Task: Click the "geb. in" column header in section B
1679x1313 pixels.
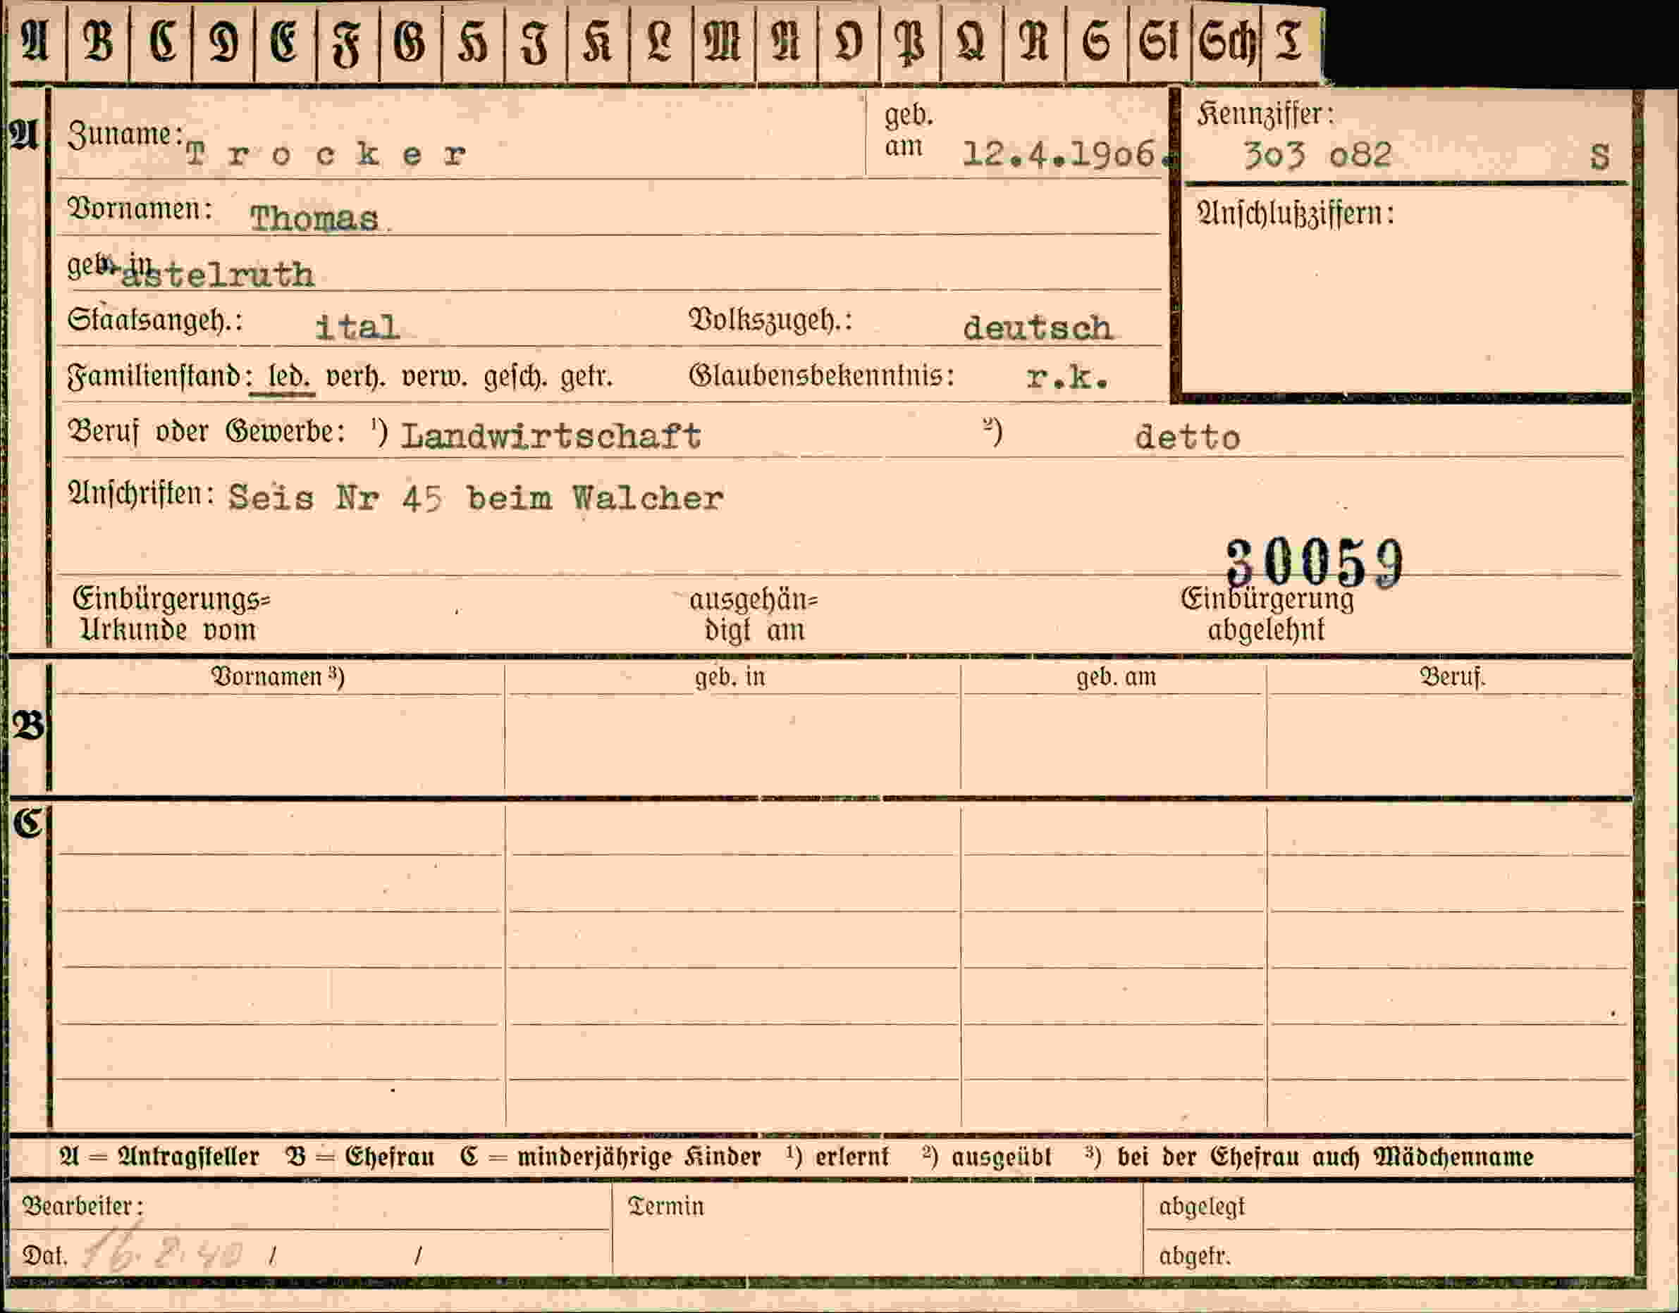Action: pyautogui.click(x=731, y=677)
